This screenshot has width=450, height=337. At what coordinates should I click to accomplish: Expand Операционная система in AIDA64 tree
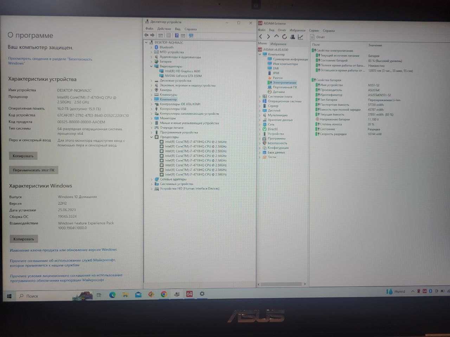260,101
